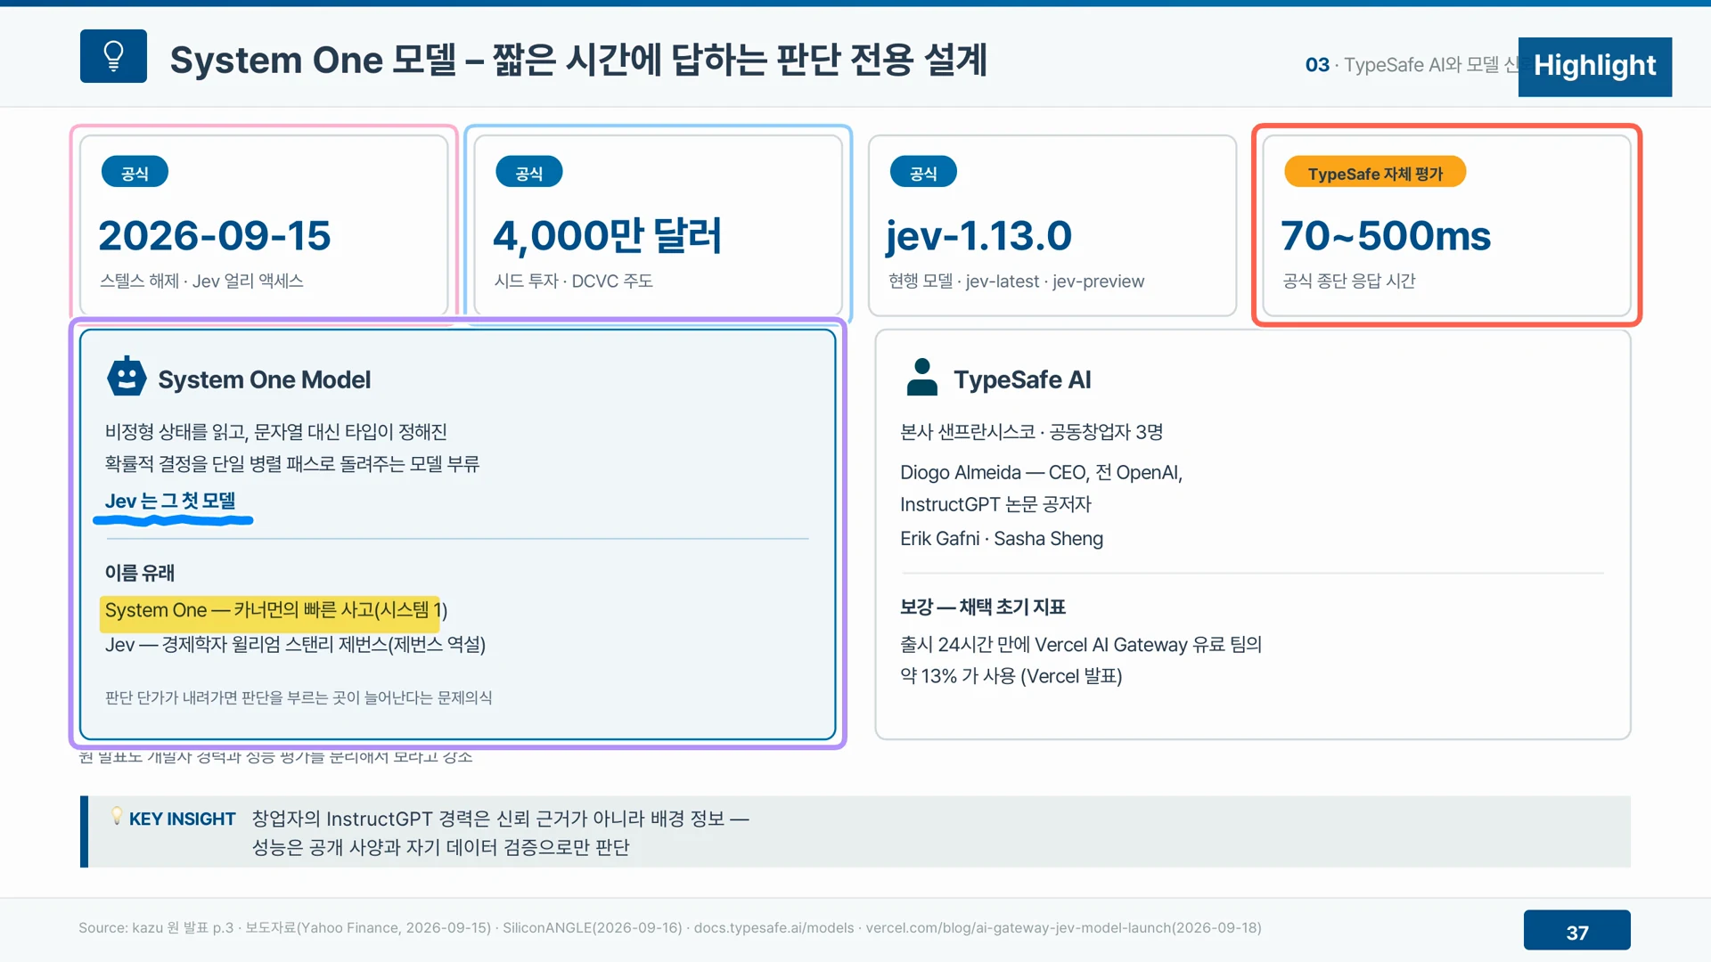Screen dimensions: 1711x962
Task: Select the jev-1.13.0 version value
Action: [x=978, y=237]
